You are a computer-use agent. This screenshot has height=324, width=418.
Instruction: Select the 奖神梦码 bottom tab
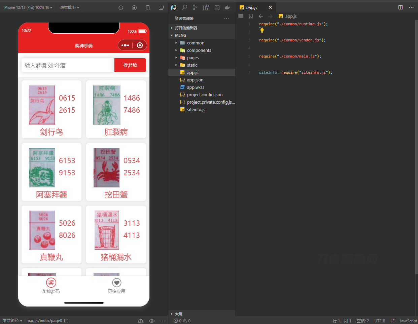51,286
